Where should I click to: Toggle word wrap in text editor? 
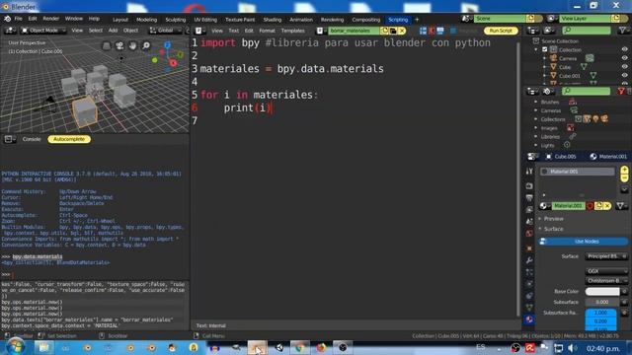[x=432, y=31]
